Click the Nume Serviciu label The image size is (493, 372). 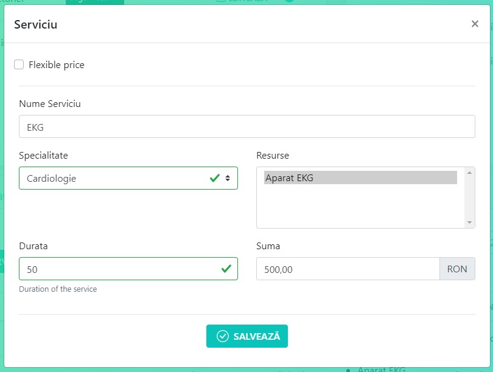coord(50,104)
